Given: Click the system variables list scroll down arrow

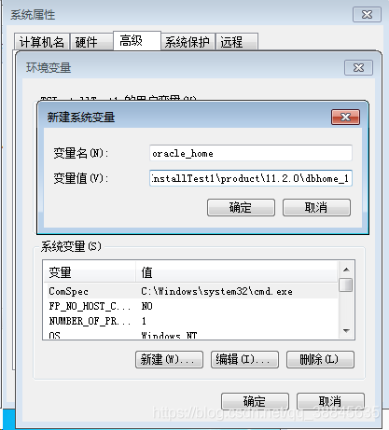Looking at the screenshot, I should (346, 331).
